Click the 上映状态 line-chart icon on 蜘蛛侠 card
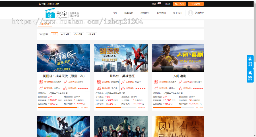Viewport: 256px width, 137px height. point(123,82)
